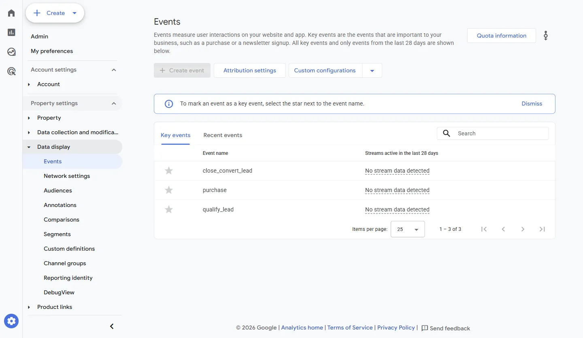Image resolution: width=583 pixels, height=338 pixels.
Task: Open the Create dropdown arrow
Action: click(x=74, y=13)
